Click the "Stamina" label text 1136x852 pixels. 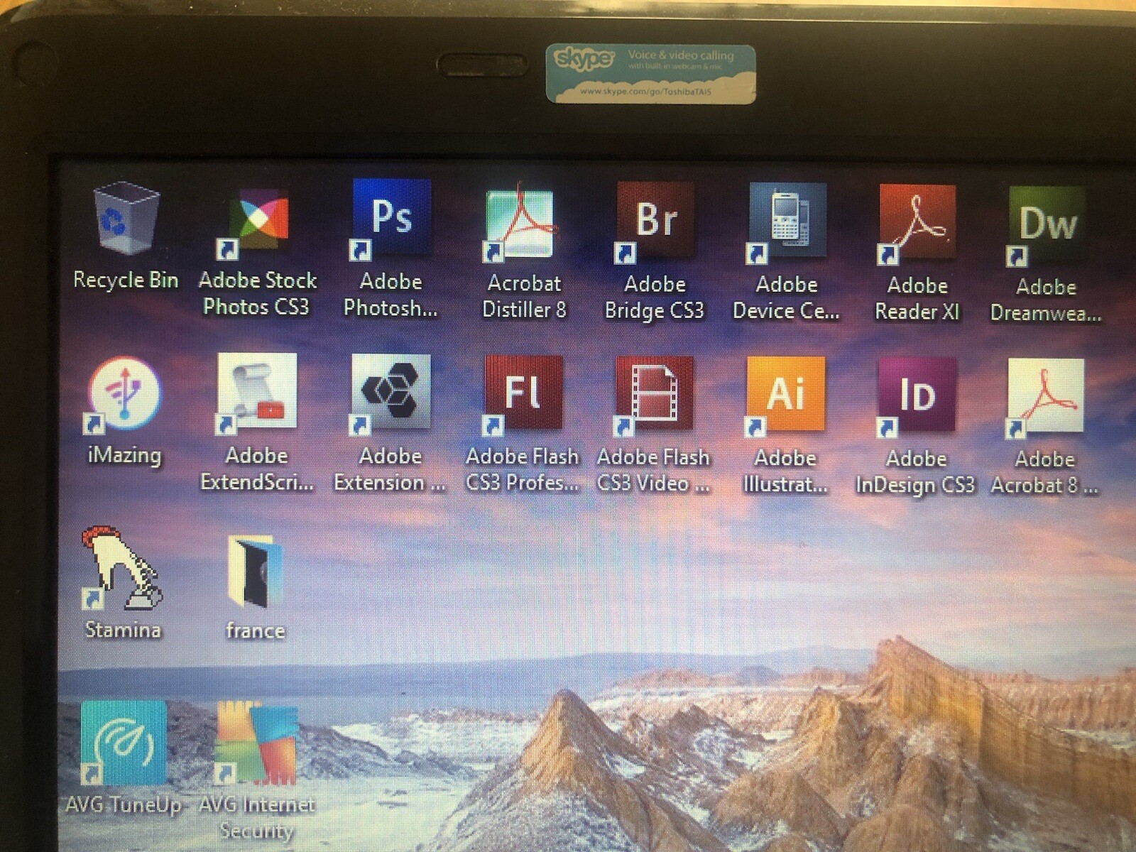click(123, 630)
